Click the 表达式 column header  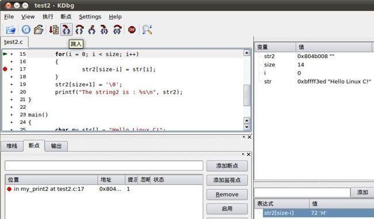[282, 203]
